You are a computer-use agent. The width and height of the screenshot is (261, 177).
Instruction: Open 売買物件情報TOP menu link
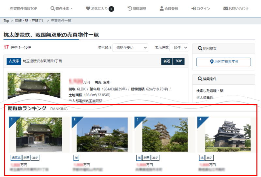tap(23, 8)
